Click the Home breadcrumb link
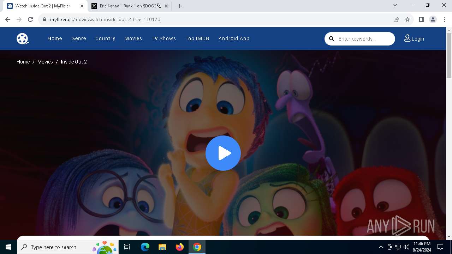This screenshot has width=452, height=254. click(x=23, y=62)
